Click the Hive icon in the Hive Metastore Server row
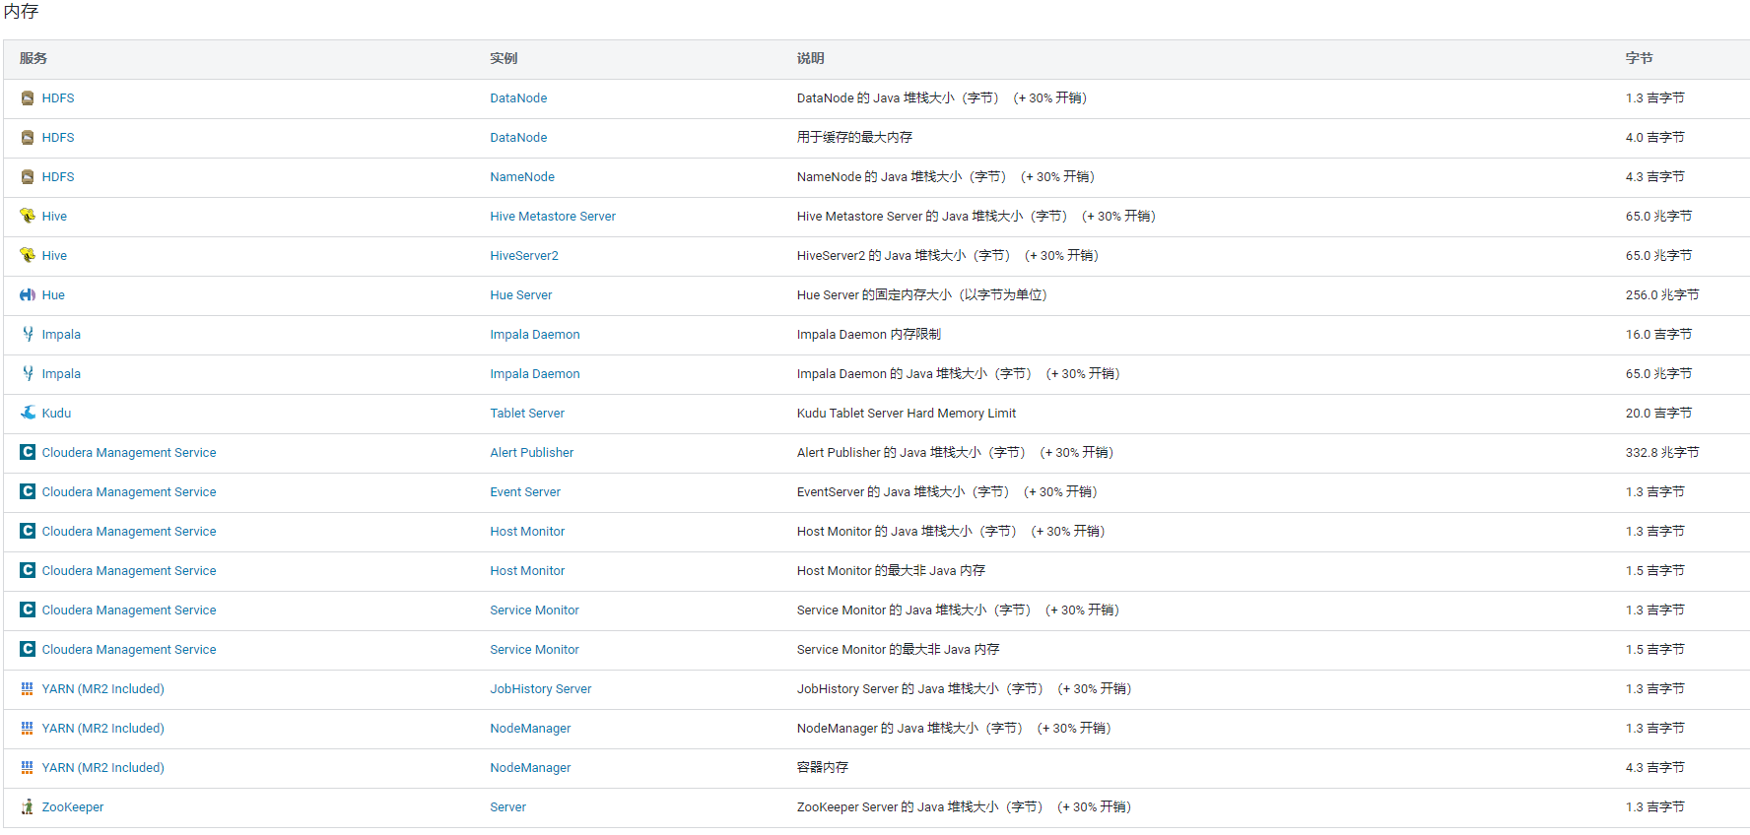 point(28,217)
